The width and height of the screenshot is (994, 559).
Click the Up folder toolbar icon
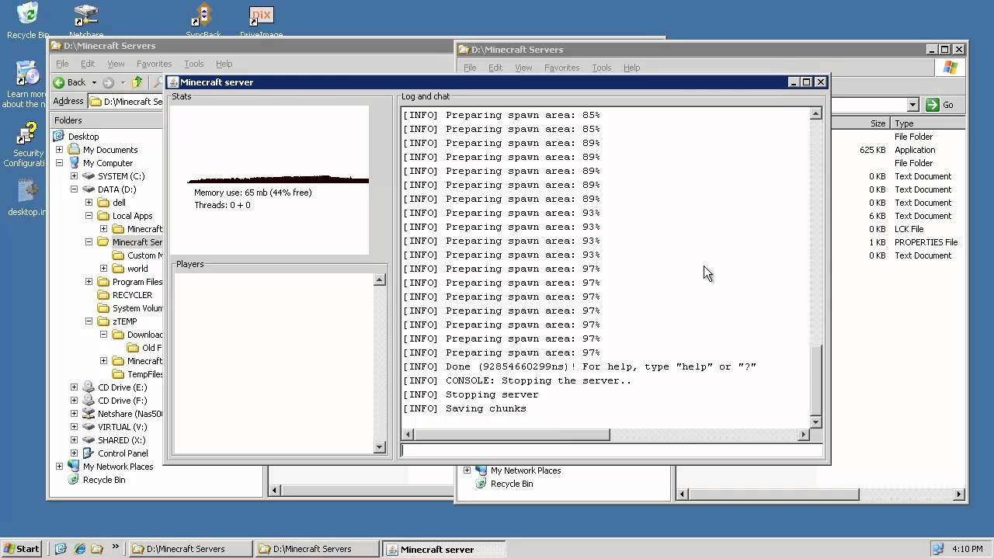[137, 82]
